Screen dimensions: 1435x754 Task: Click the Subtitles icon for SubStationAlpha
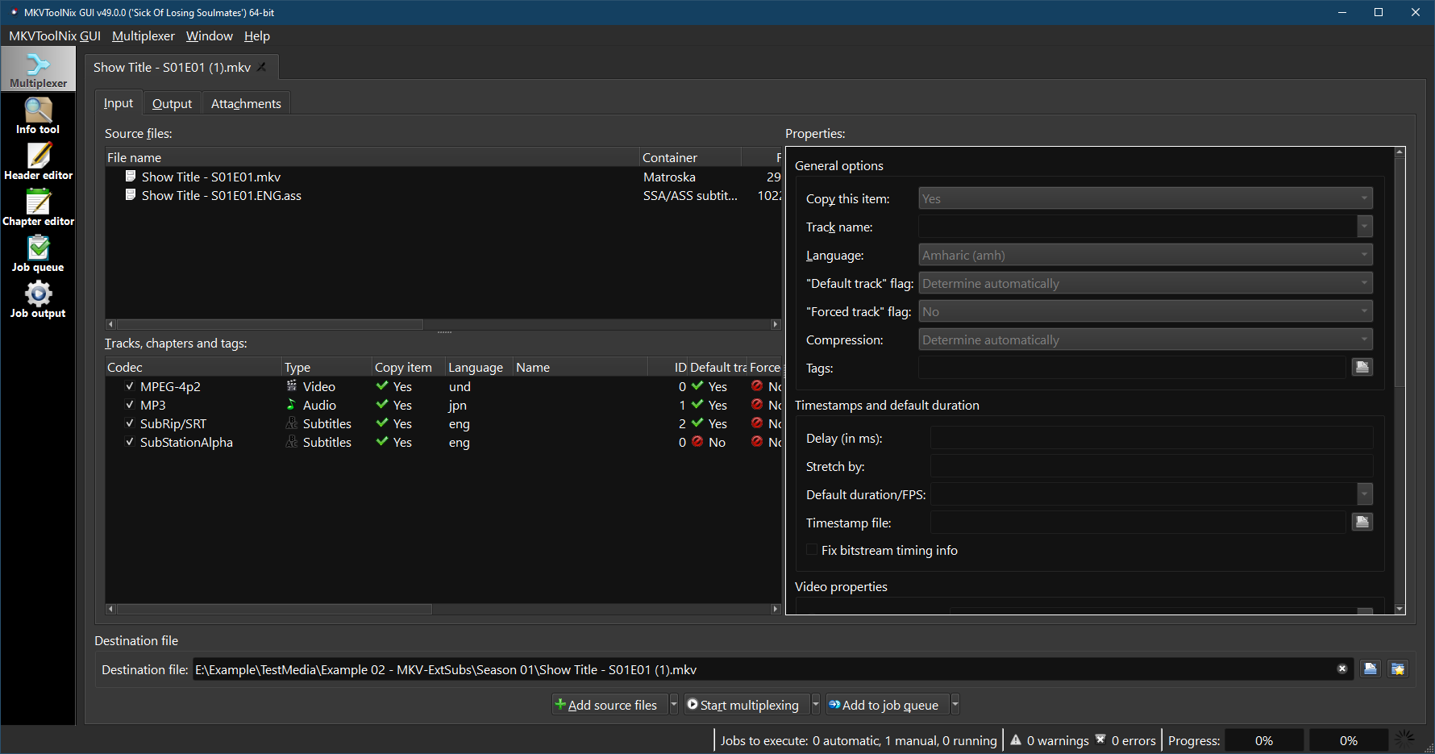292,441
